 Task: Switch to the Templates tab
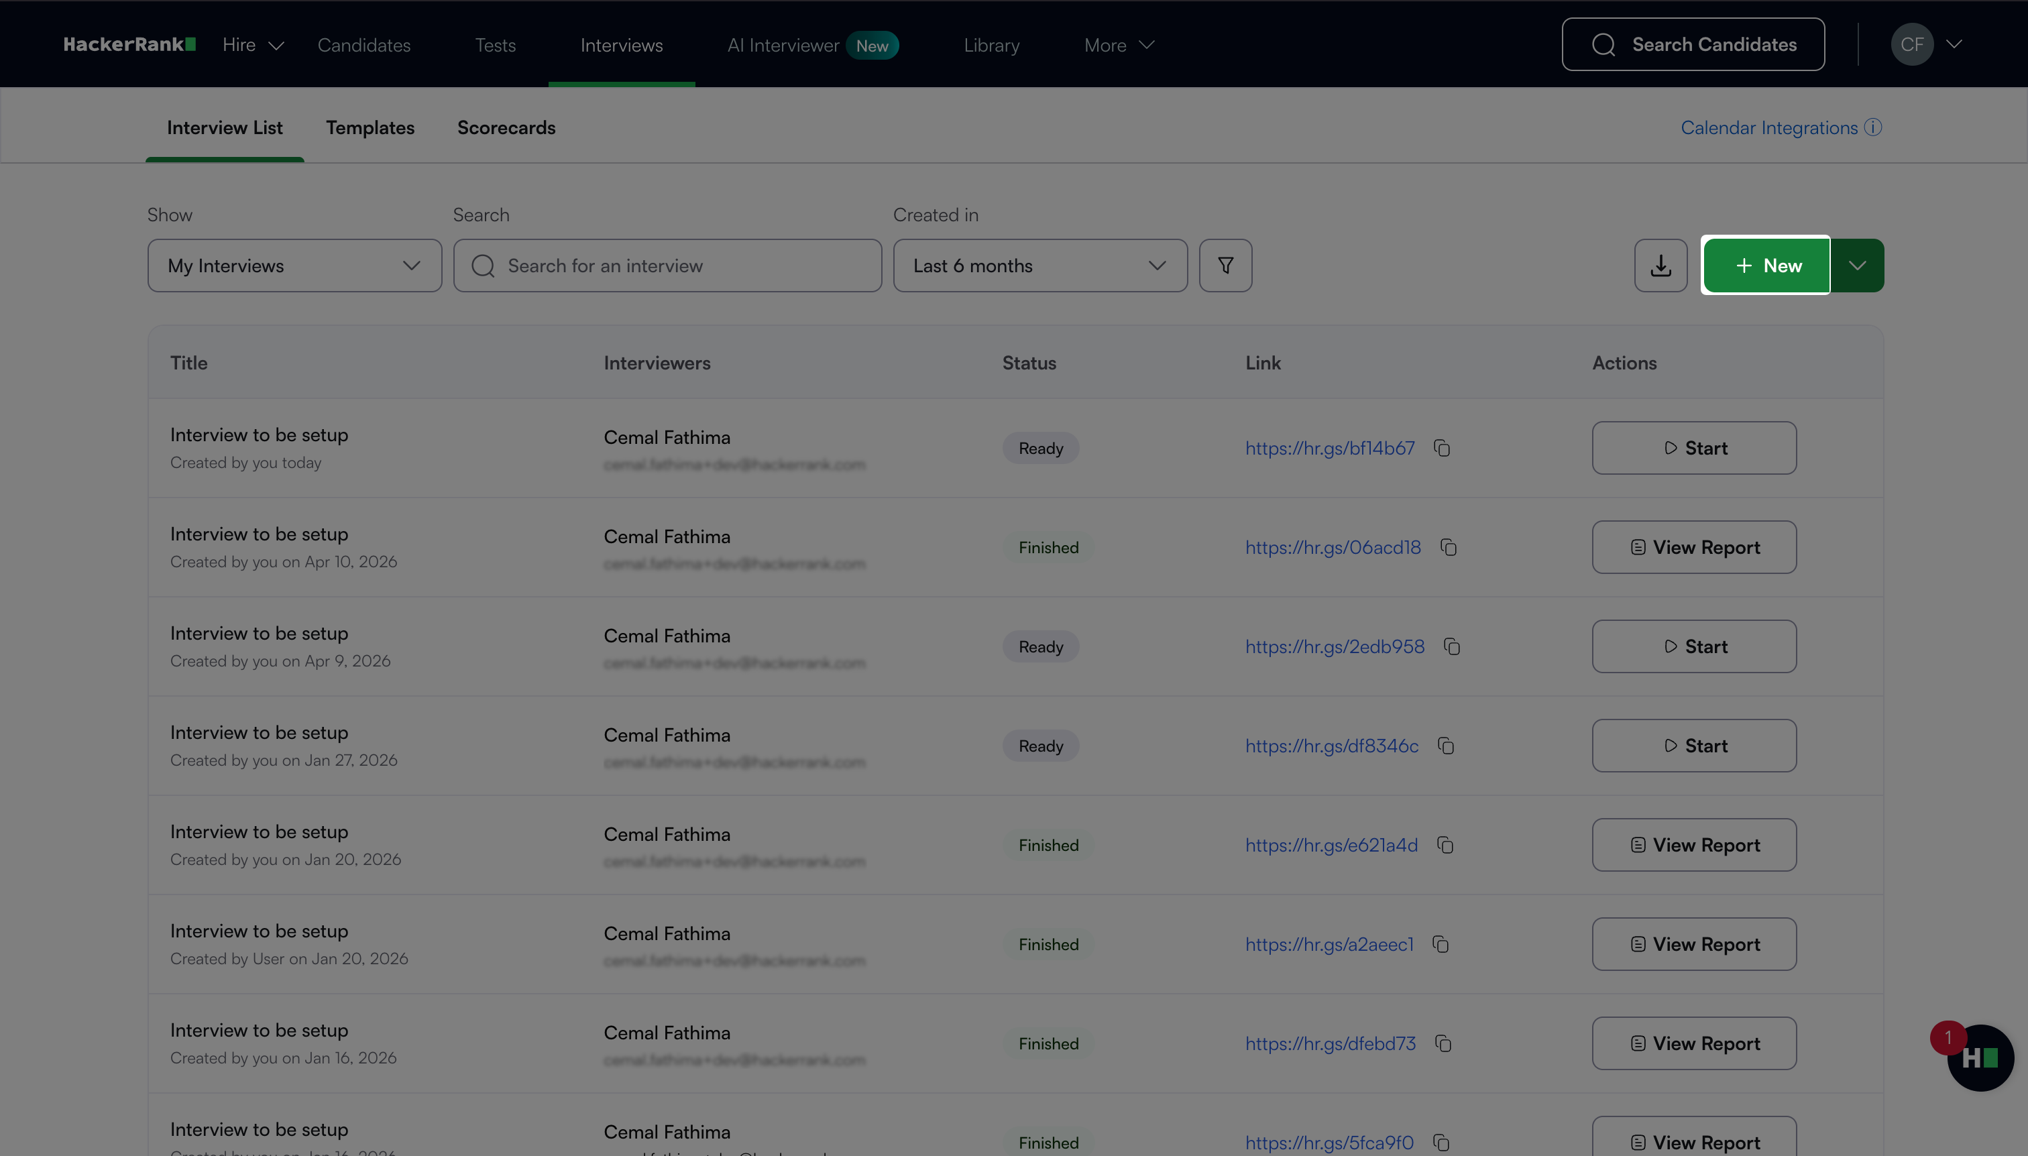coord(370,128)
